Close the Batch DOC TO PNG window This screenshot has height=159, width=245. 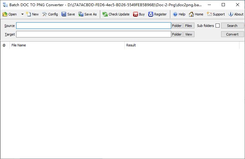238,5
